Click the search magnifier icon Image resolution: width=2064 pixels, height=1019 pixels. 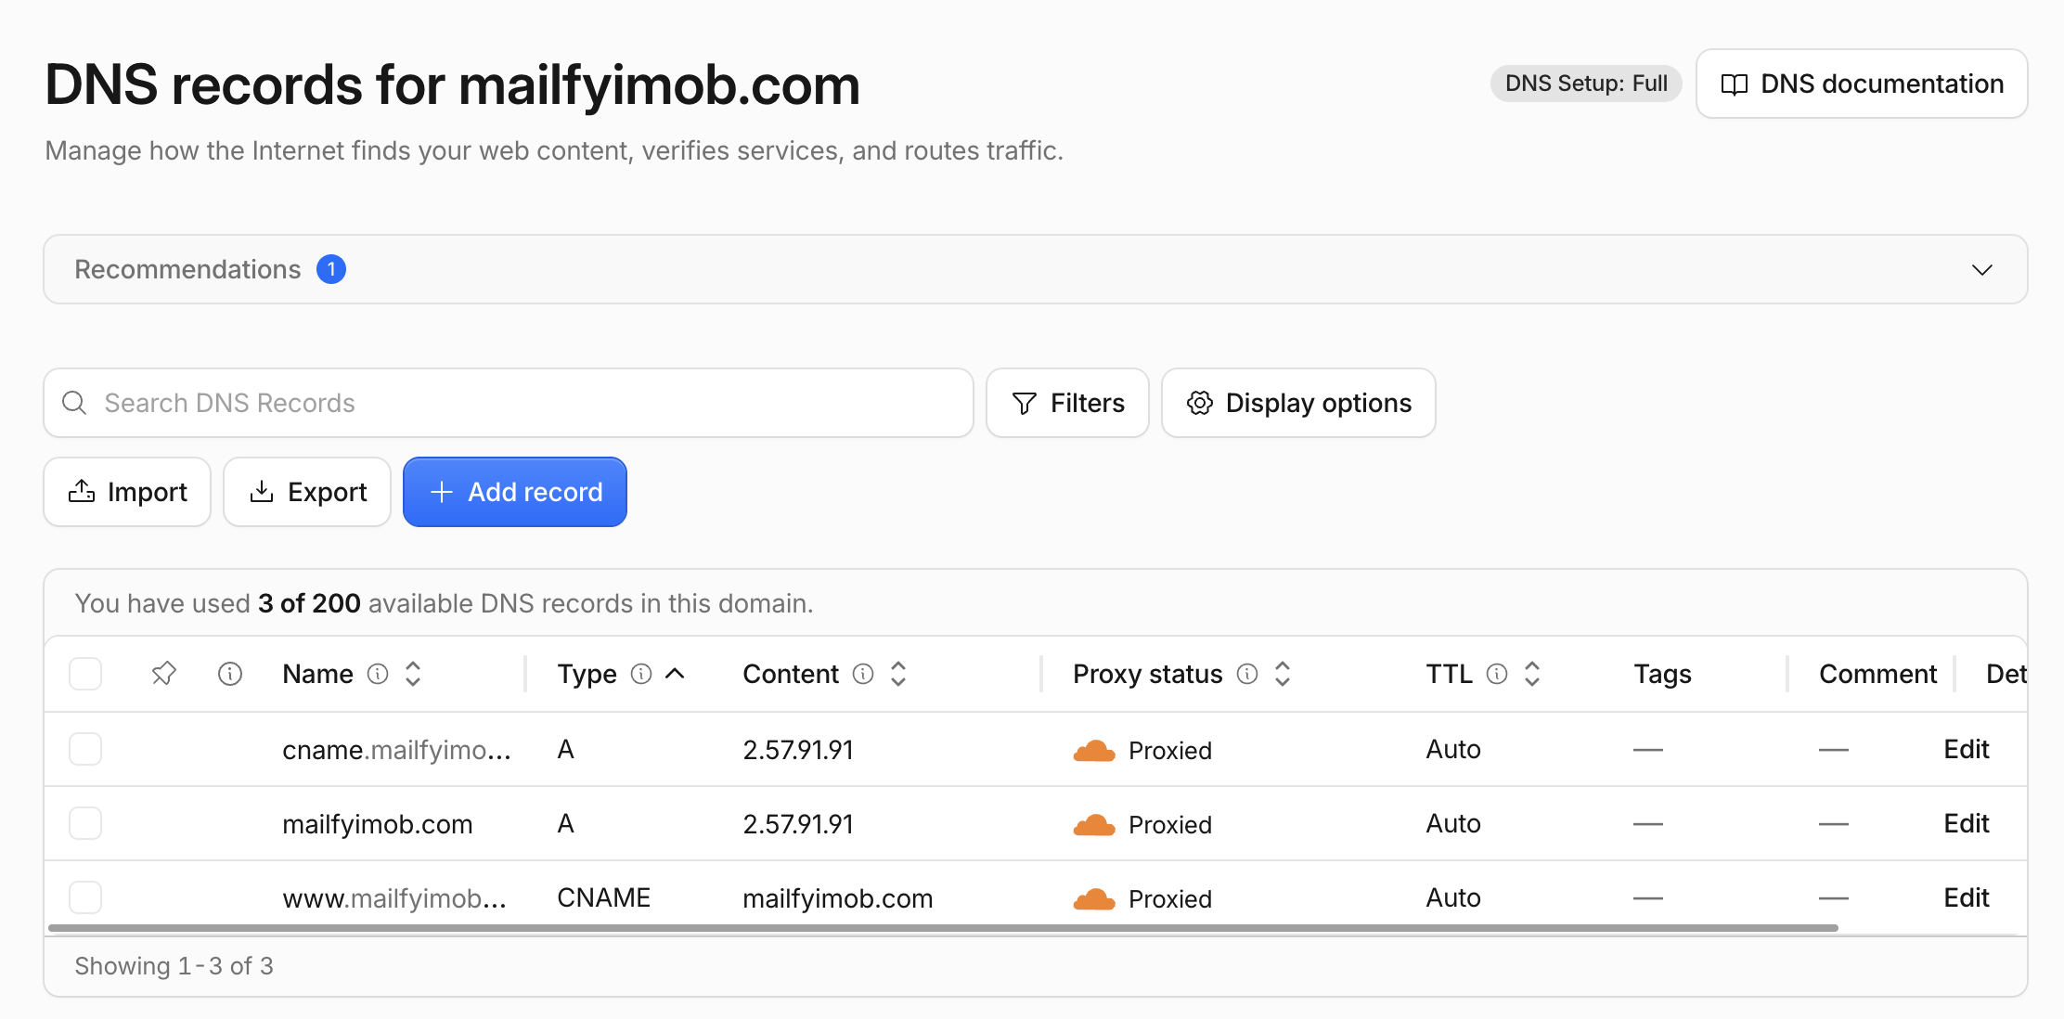[x=74, y=403]
